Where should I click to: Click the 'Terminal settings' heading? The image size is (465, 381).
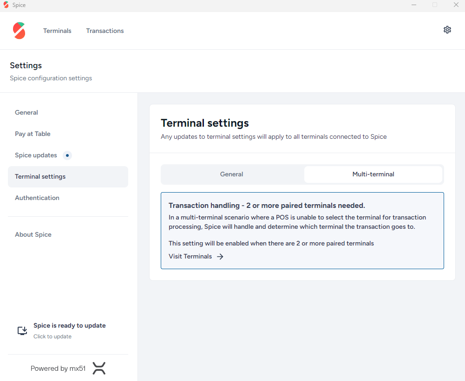point(204,123)
